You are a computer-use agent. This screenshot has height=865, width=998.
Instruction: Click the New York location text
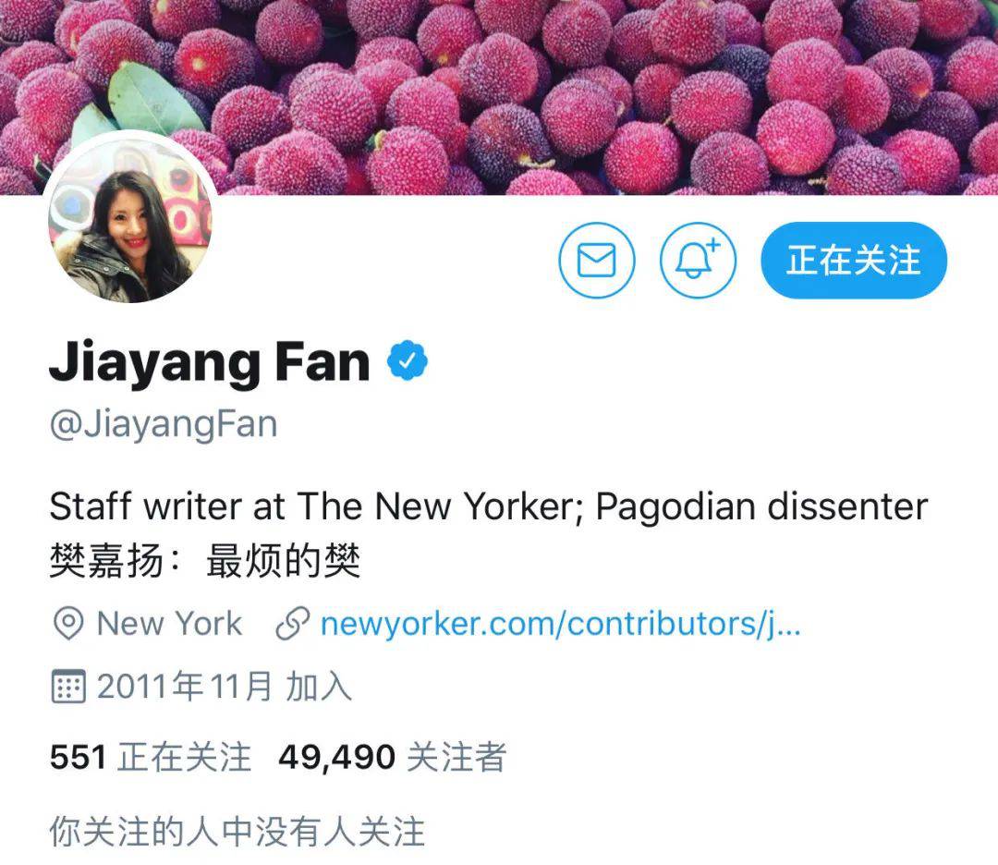[169, 623]
